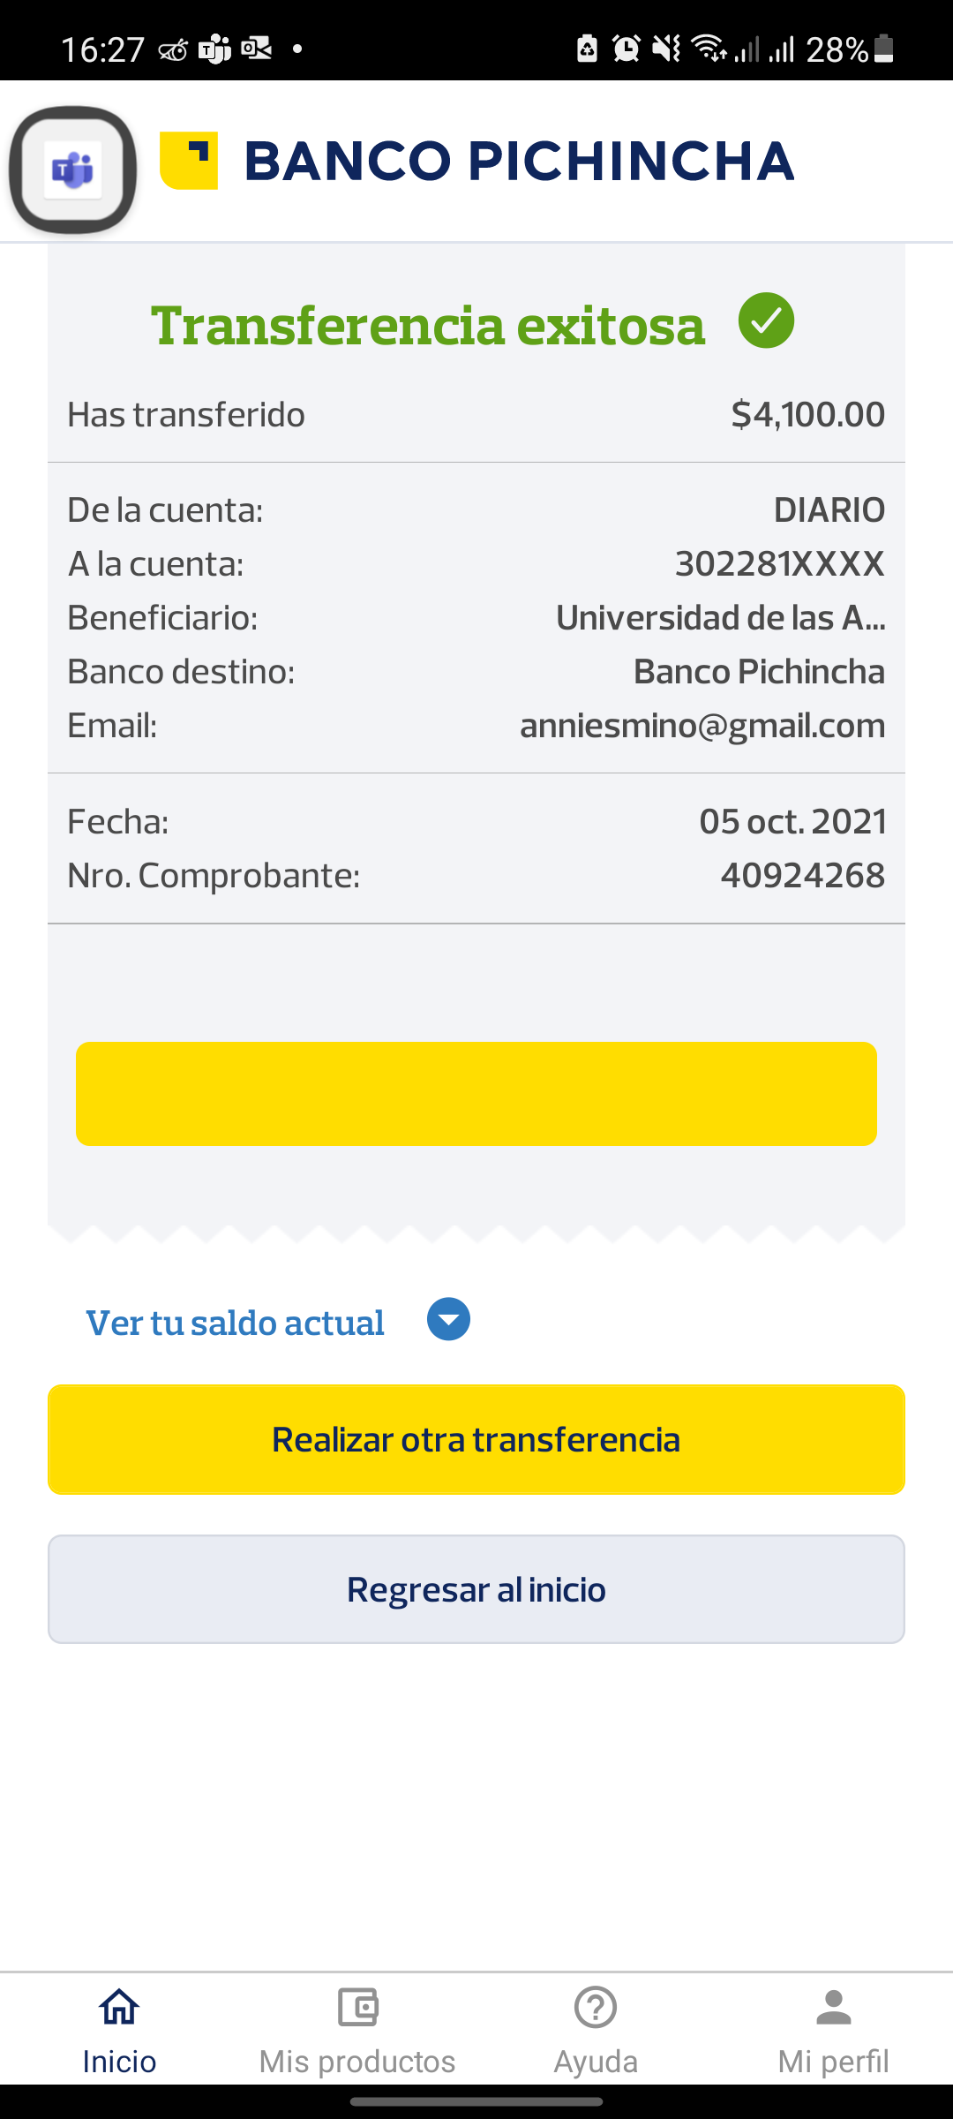Switch to the Ayuda tab label
This screenshot has height=2119, width=953.
pyautogui.click(x=596, y=2061)
